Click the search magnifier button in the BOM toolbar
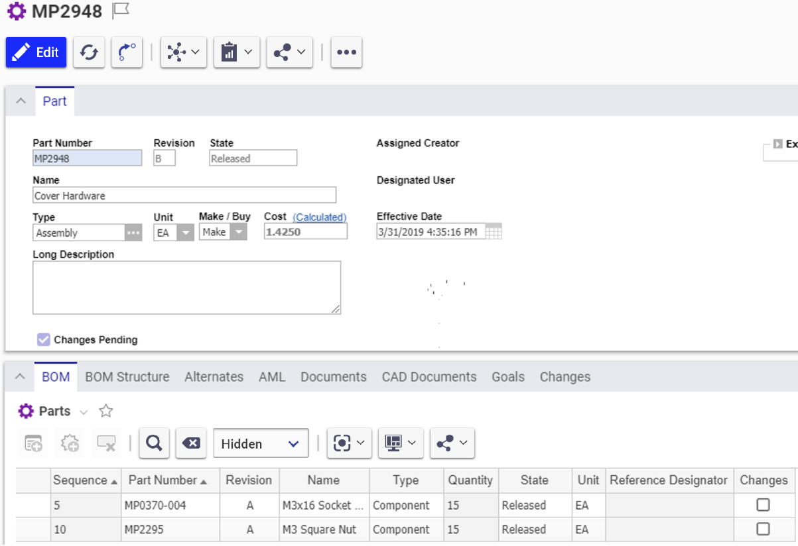Image resolution: width=798 pixels, height=546 pixels. coord(154,443)
